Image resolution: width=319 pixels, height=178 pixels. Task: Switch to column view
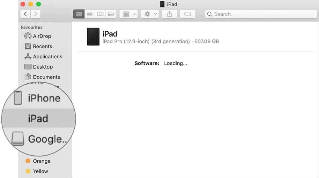tap(100, 14)
